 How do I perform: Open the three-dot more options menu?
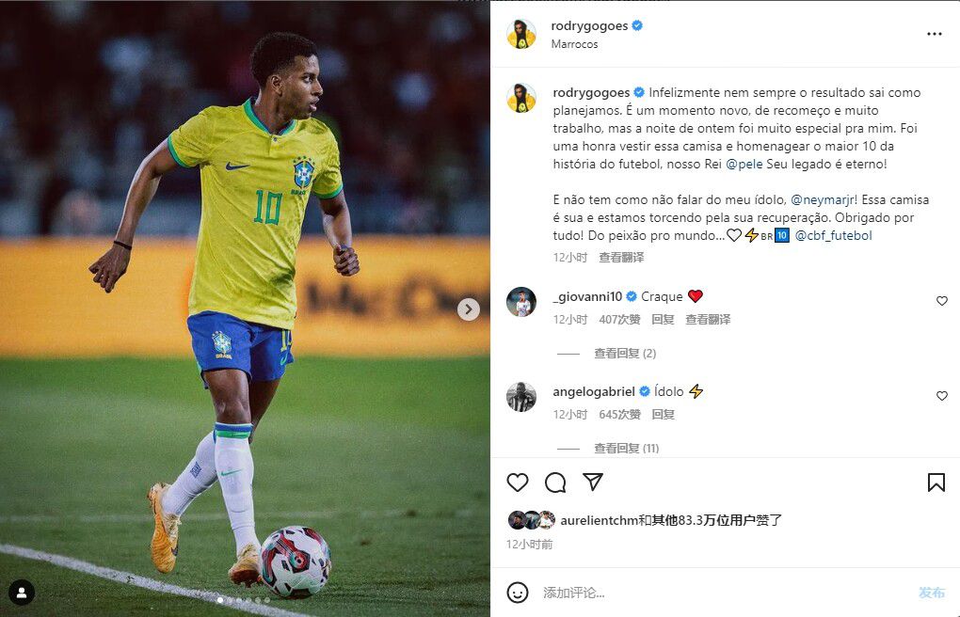tap(935, 34)
